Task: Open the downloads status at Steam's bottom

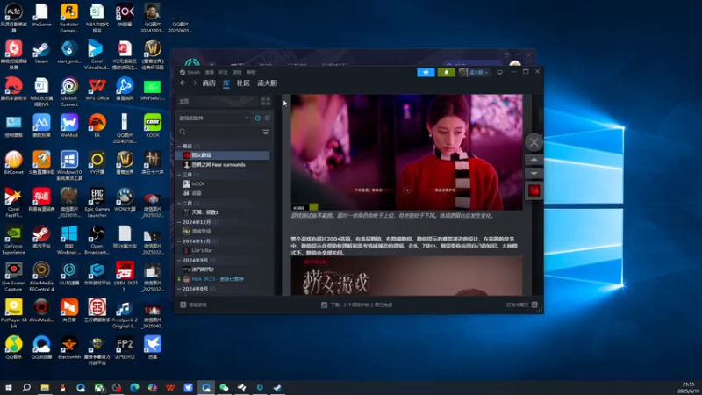Action: (x=357, y=305)
